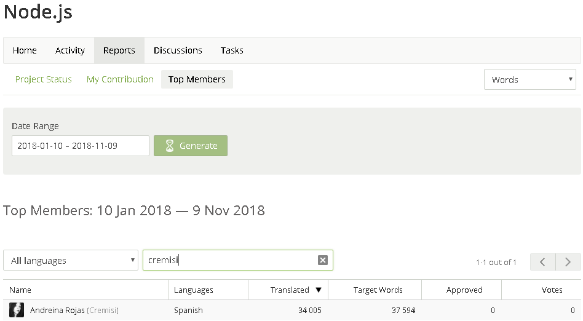Open Andreina Rojas member profile

click(57, 311)
